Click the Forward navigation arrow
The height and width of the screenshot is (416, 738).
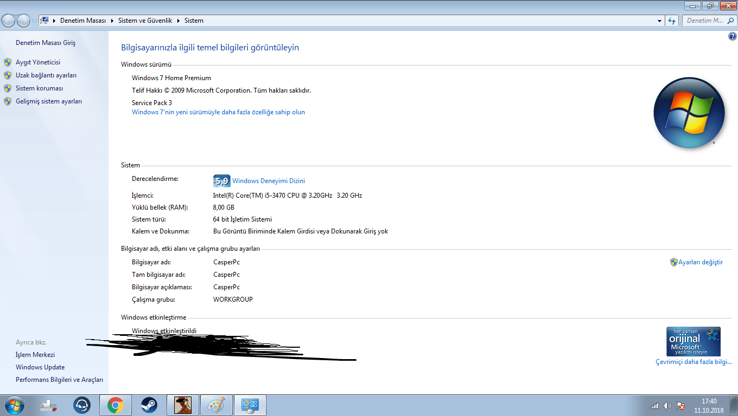coord(23,21)
